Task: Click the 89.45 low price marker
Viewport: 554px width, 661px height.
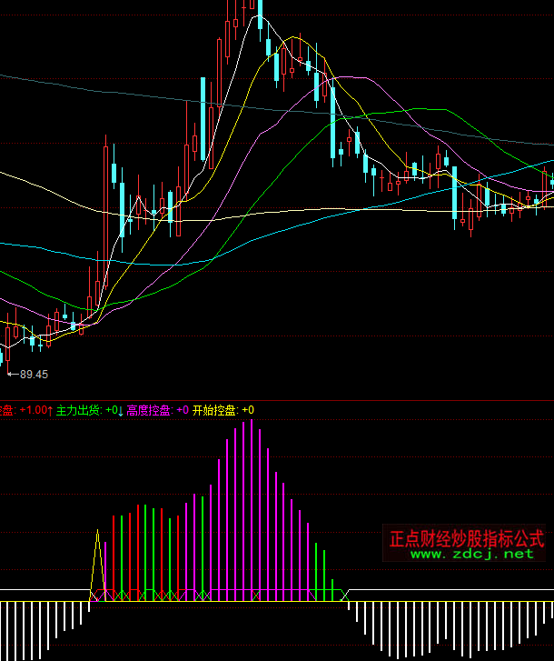Action: coord(33,374)
